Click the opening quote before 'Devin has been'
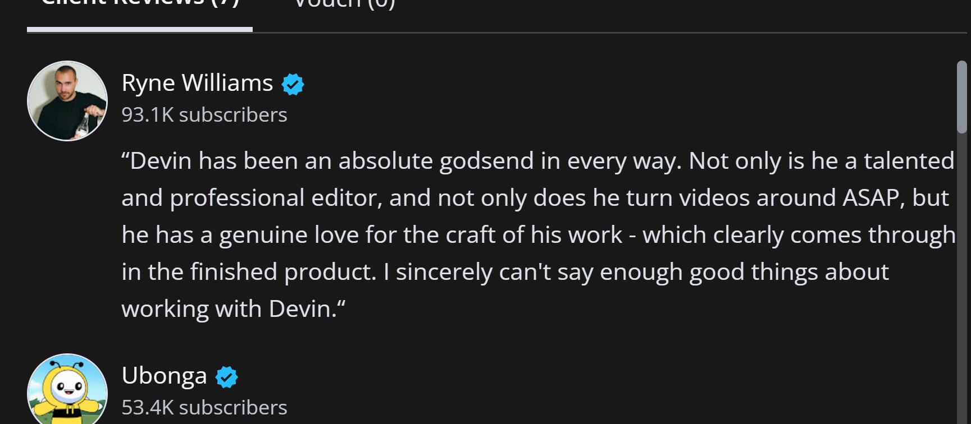971x424 pixels. pos(125,160)
